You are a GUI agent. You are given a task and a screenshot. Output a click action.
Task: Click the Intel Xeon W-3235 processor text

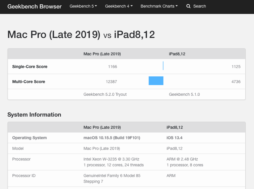111,159
